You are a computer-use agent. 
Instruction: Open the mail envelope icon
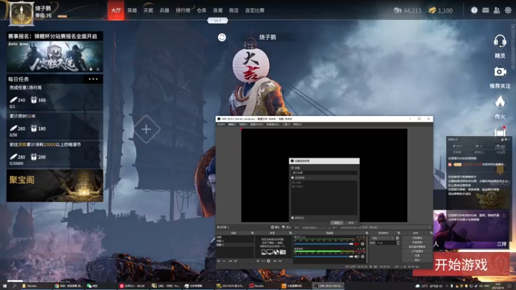pos(486,10)
